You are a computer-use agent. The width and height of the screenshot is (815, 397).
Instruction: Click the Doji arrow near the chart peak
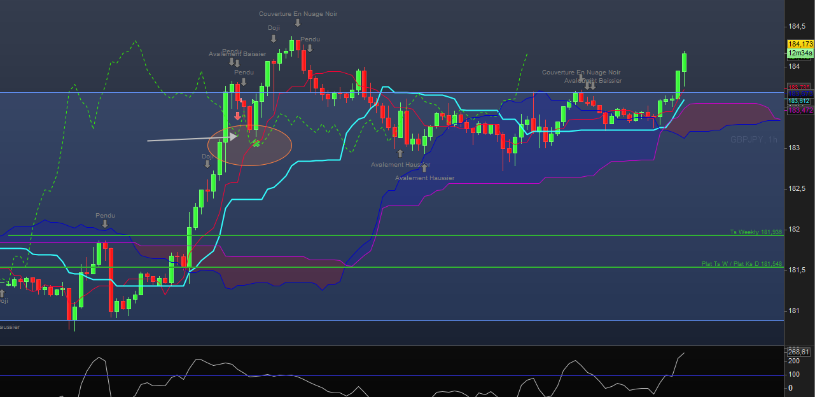pos(274,38)
